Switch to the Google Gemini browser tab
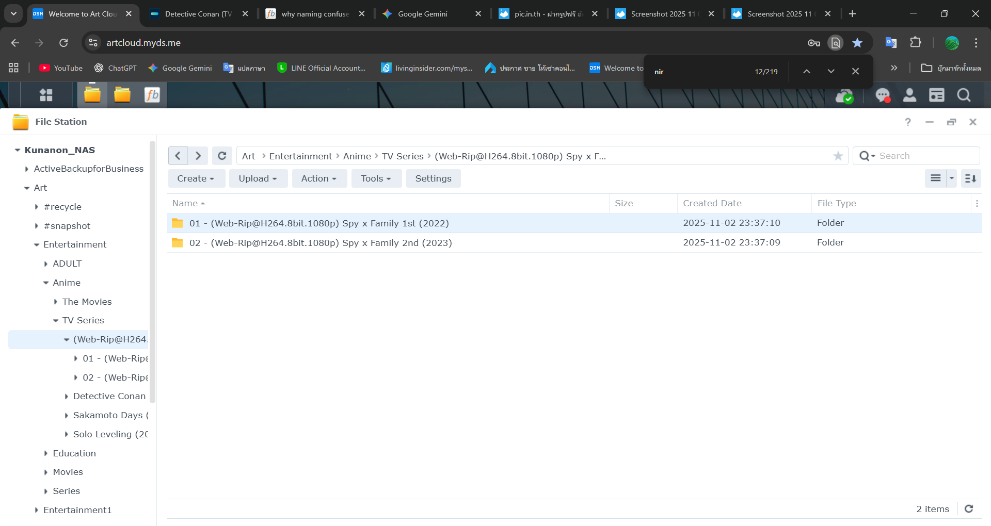Screen dimensions: 991x526 coord(422,14)
